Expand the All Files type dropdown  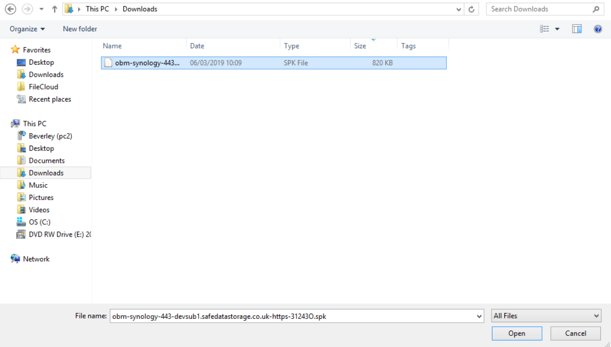click(596, 316)
